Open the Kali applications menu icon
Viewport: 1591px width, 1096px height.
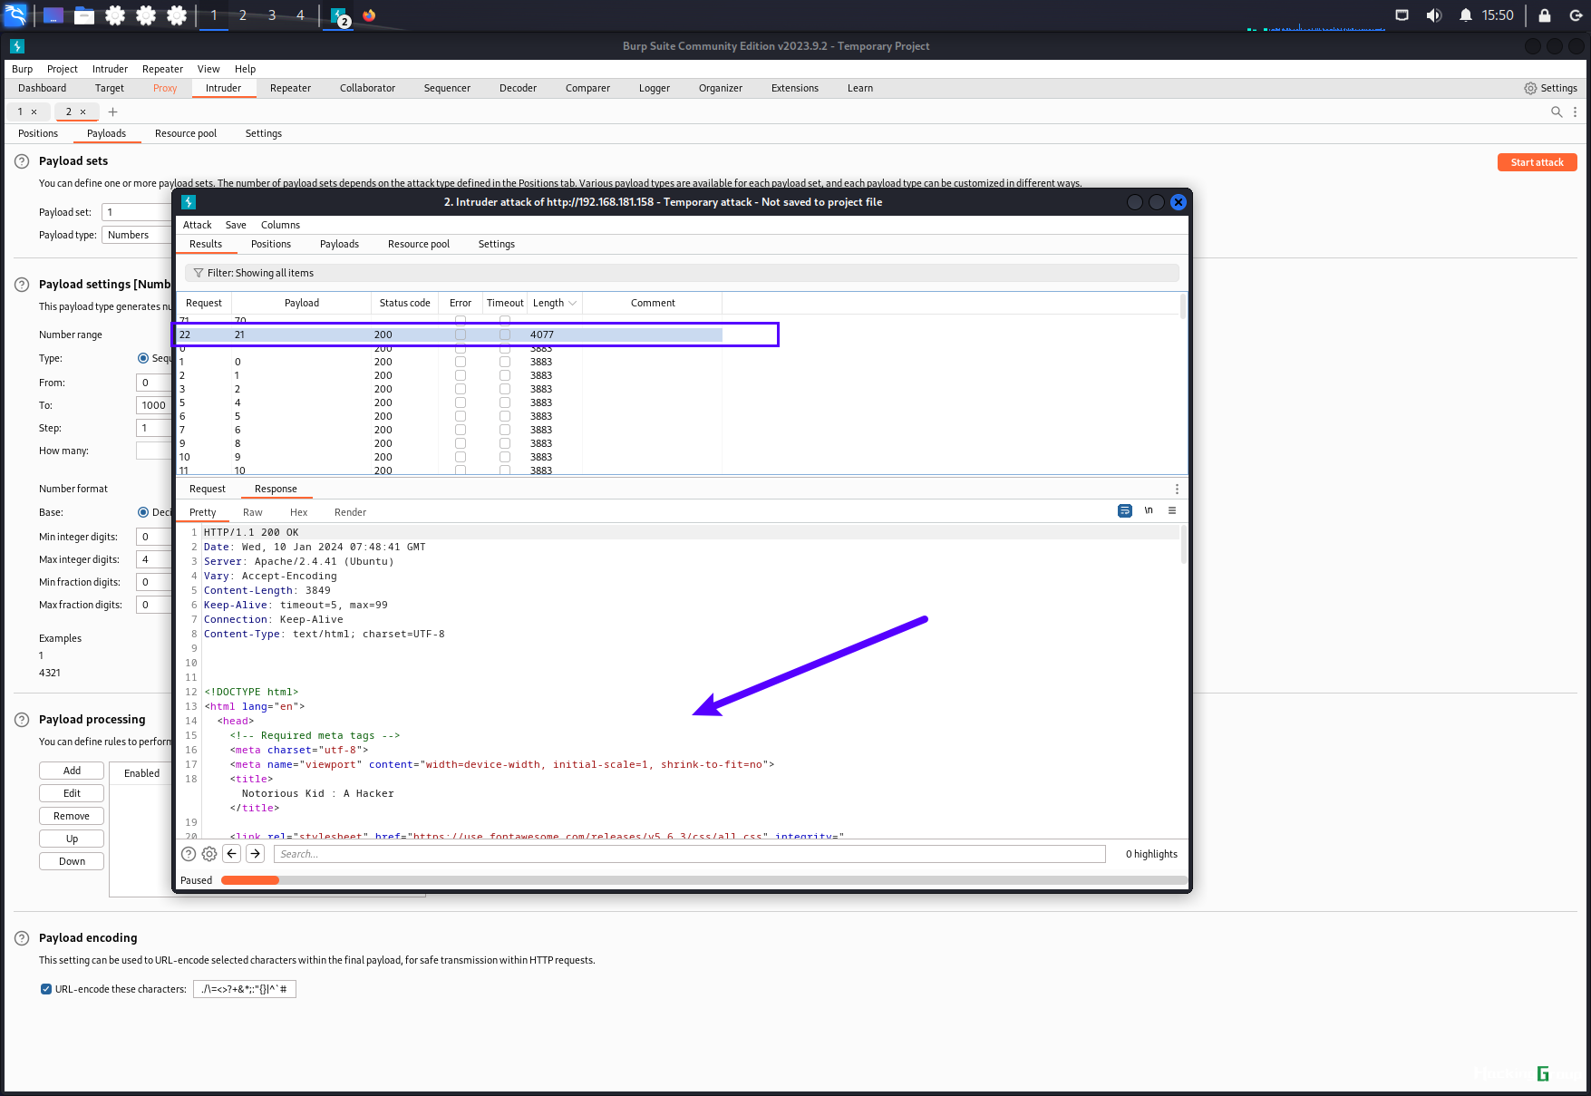[x=15, y=15]
